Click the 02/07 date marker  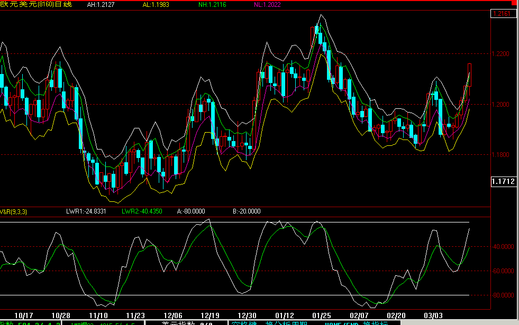coord(359,315)
